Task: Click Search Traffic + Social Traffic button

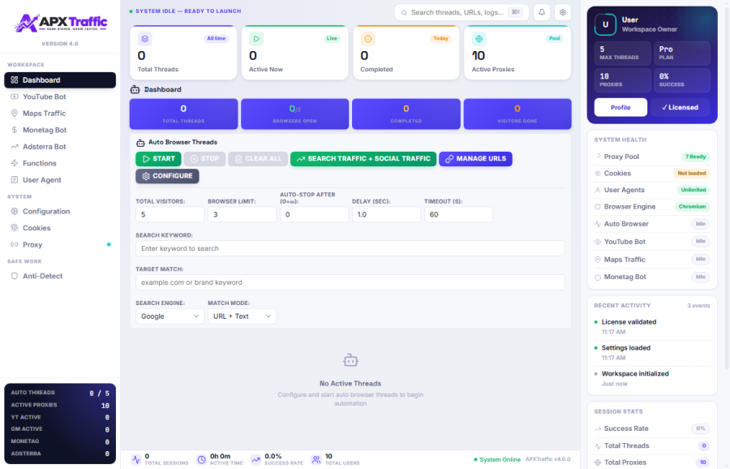Action: pyautogui.click(x=363, y=159)
